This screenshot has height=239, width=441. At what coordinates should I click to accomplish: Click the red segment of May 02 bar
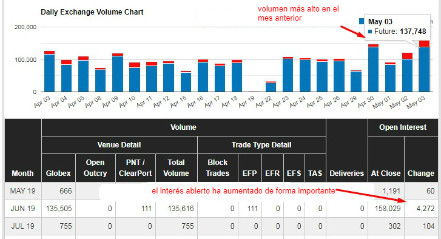point(407,56)
